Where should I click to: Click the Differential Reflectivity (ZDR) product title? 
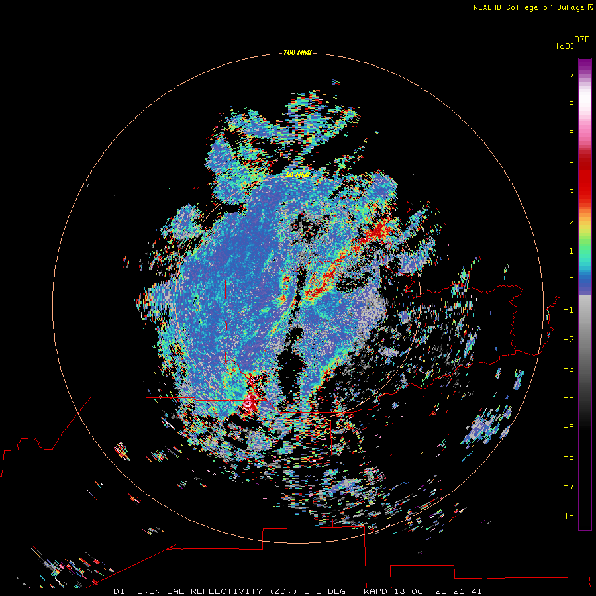pyautogui.click(x=205, y=591)
